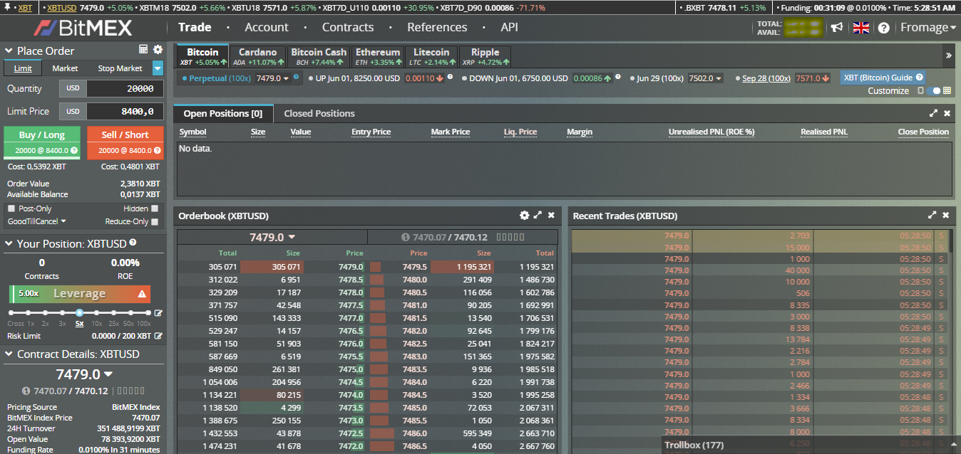Click the Buy / Long button
Viewport: 961px width, 454px height.
[x=42, y=142]
